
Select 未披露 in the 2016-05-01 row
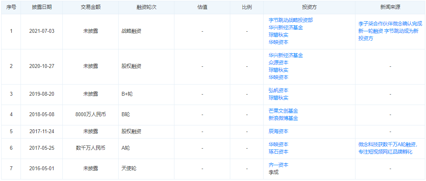90,169
